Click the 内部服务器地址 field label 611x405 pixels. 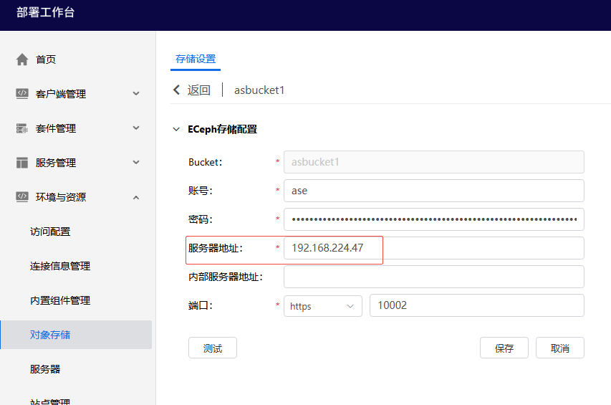click(226, 277)
